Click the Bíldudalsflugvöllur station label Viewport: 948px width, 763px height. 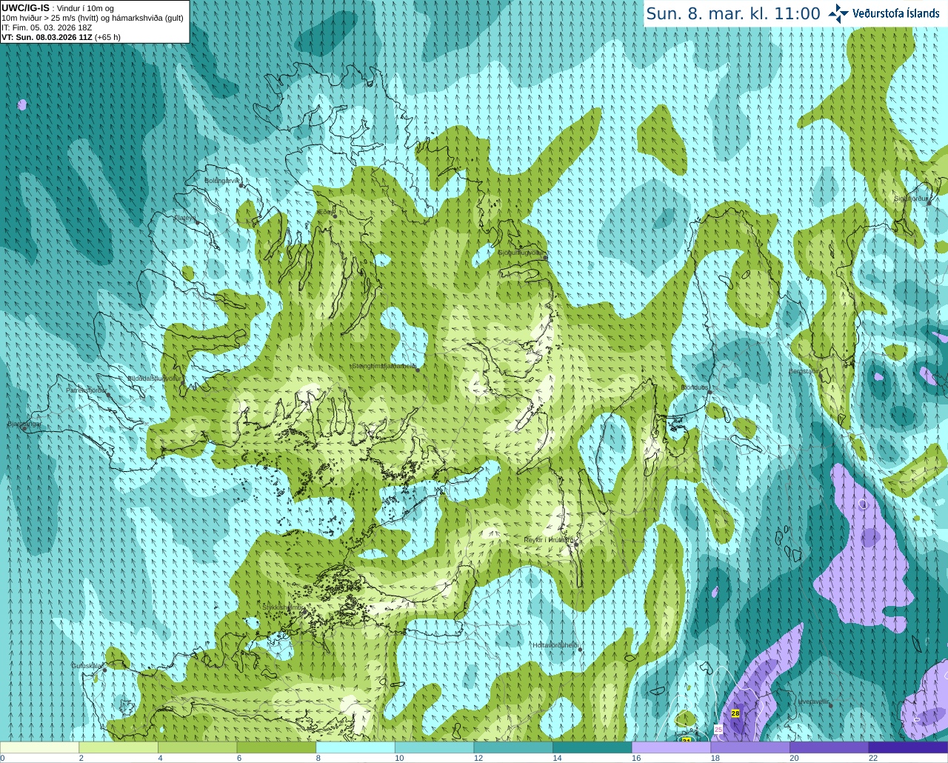pyautogui.click(x=153, y=378)
